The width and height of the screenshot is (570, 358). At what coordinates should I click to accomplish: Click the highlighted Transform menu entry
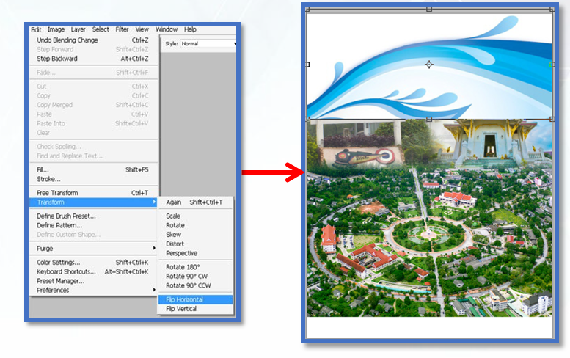pyautogui.click(x=93, y=202)
